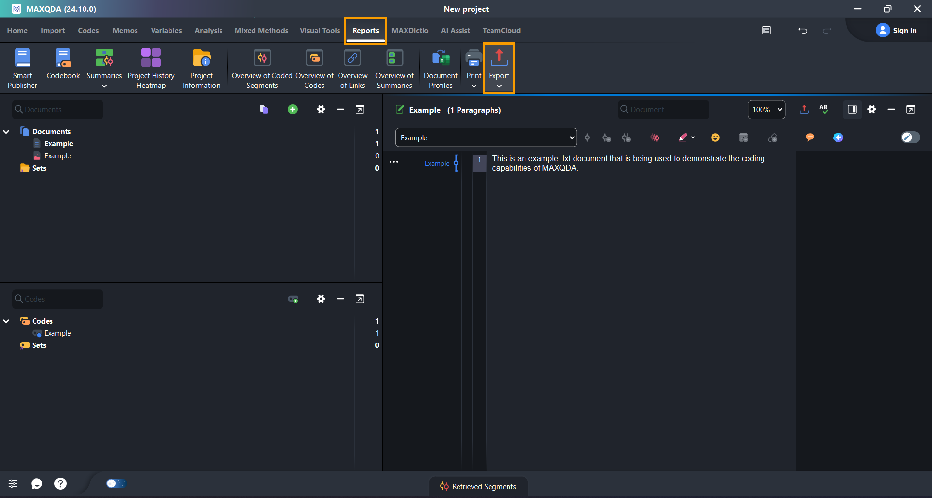Open the Overview of Links
932x498 pixels.
(353, 68)
